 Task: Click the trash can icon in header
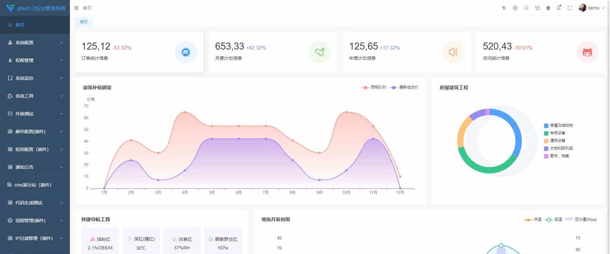(548, 8)
